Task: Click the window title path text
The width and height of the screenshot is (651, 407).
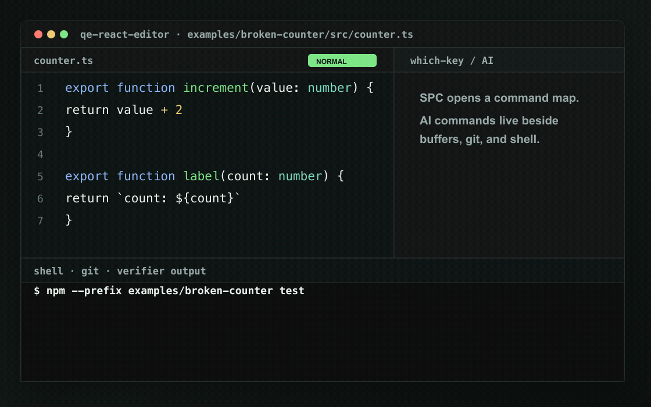Action: pos(246,34)
